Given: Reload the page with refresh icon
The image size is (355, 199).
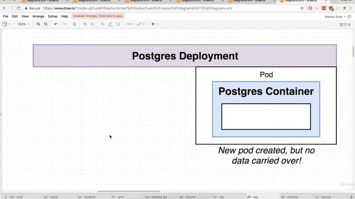Looking at the screenshot, I should click(18, 8).
